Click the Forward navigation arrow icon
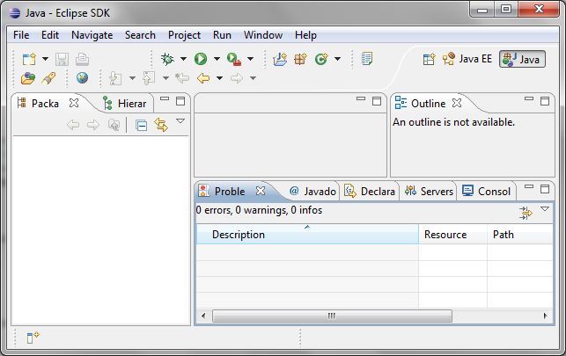Screen dimensions: 566x356 coord(237,78)
